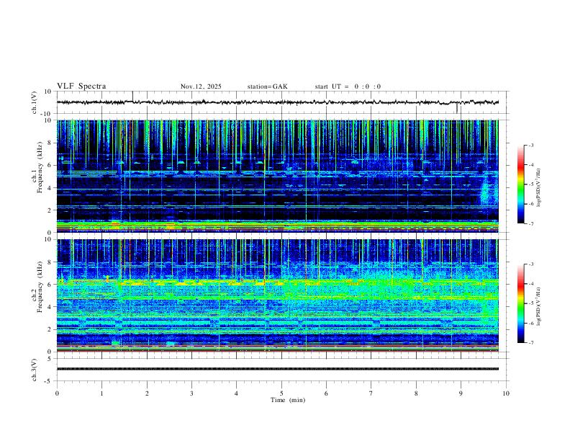Click the '-3' label on ch.1 colorbar
The width and height of the screenshot is (570, 441).
pos(530,145)
